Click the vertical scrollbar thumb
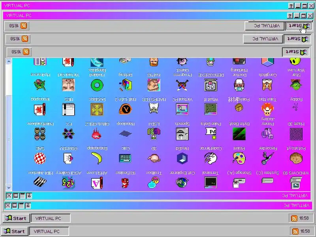 (9, 139)
